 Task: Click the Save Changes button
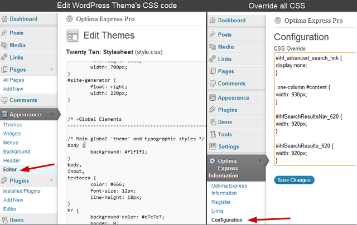[294, 180]
